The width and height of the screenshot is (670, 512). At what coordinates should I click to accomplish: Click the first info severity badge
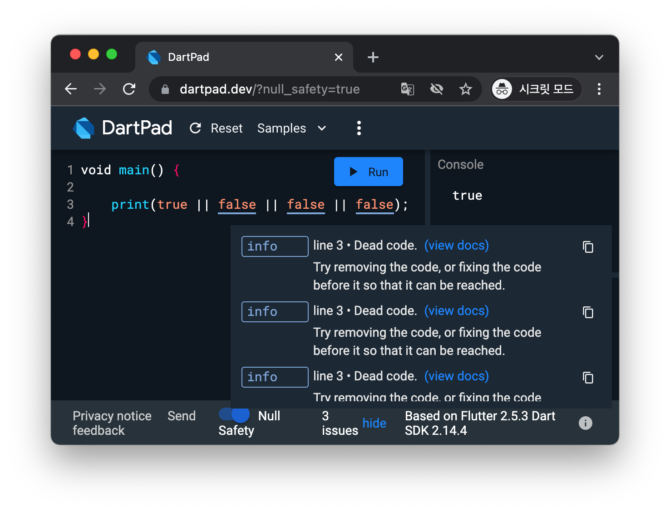point(275,246)
